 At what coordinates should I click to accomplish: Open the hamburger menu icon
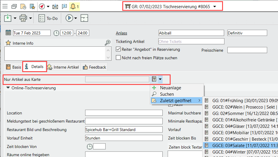pos(6,6)
